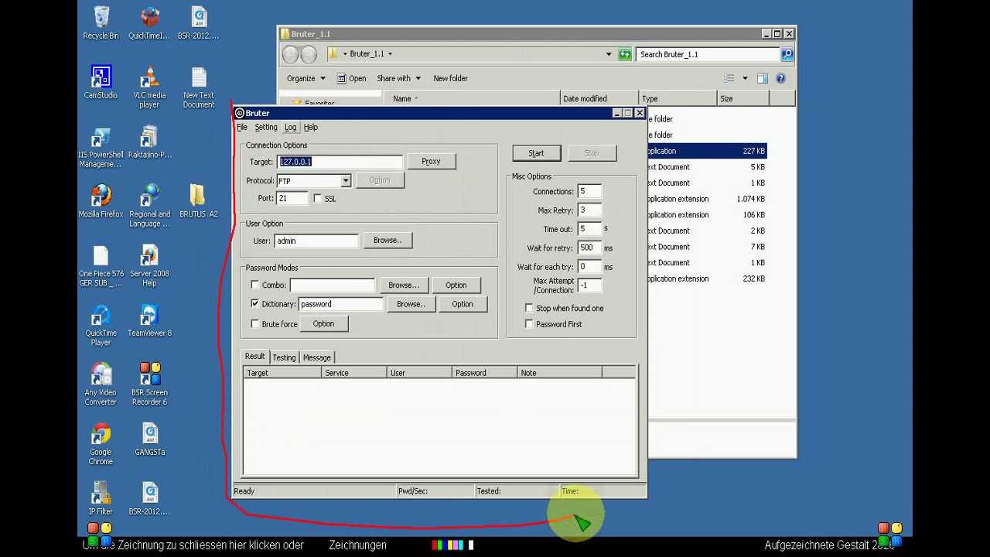Image resolution: width=990 pixels, height=557 pixels.
Task: Select the BRUTUS A2 folder icon
Action: tap(199, 201)
